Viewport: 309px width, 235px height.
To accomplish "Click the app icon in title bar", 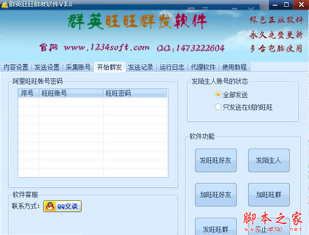I will (4, 5).
